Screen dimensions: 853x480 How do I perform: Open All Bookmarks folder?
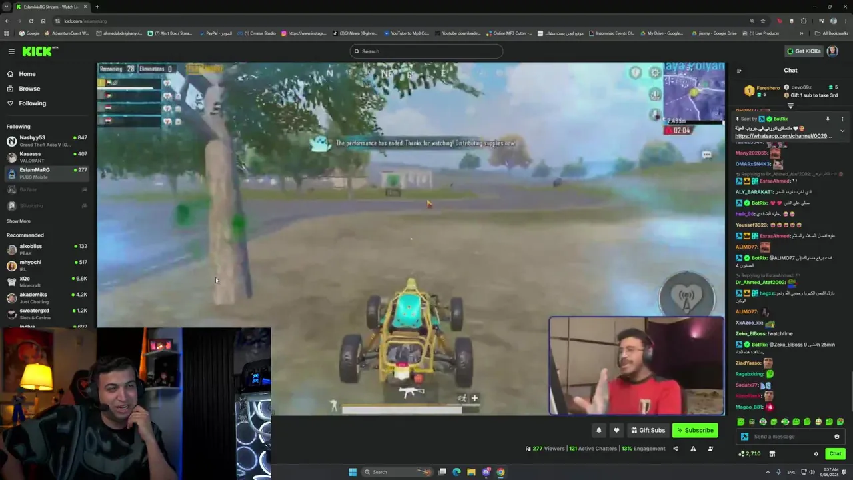tap(832, 33)
